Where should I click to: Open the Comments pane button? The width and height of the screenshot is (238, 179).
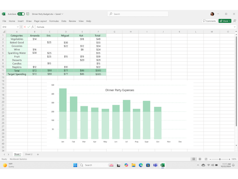209,21
